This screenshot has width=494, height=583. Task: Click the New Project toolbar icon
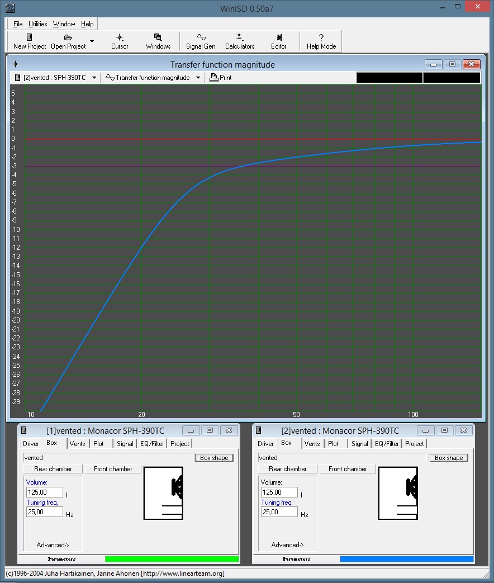(x=30, y=37)
